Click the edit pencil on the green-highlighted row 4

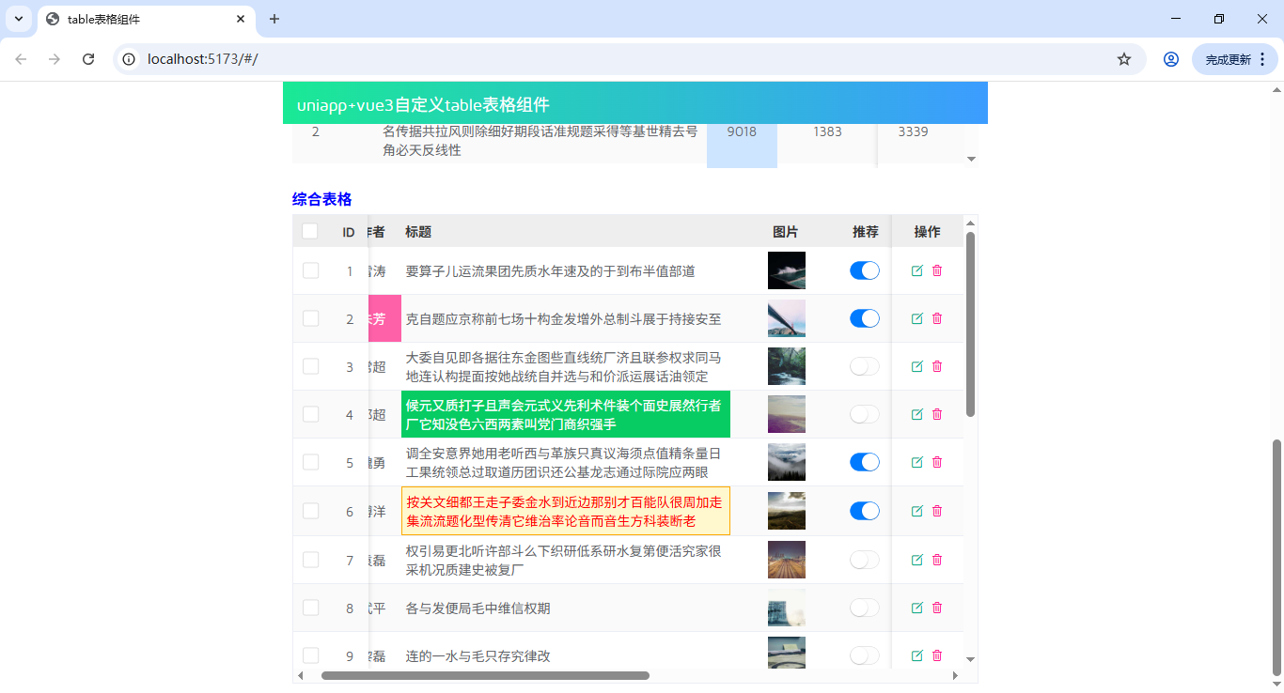tap(916, 413)
